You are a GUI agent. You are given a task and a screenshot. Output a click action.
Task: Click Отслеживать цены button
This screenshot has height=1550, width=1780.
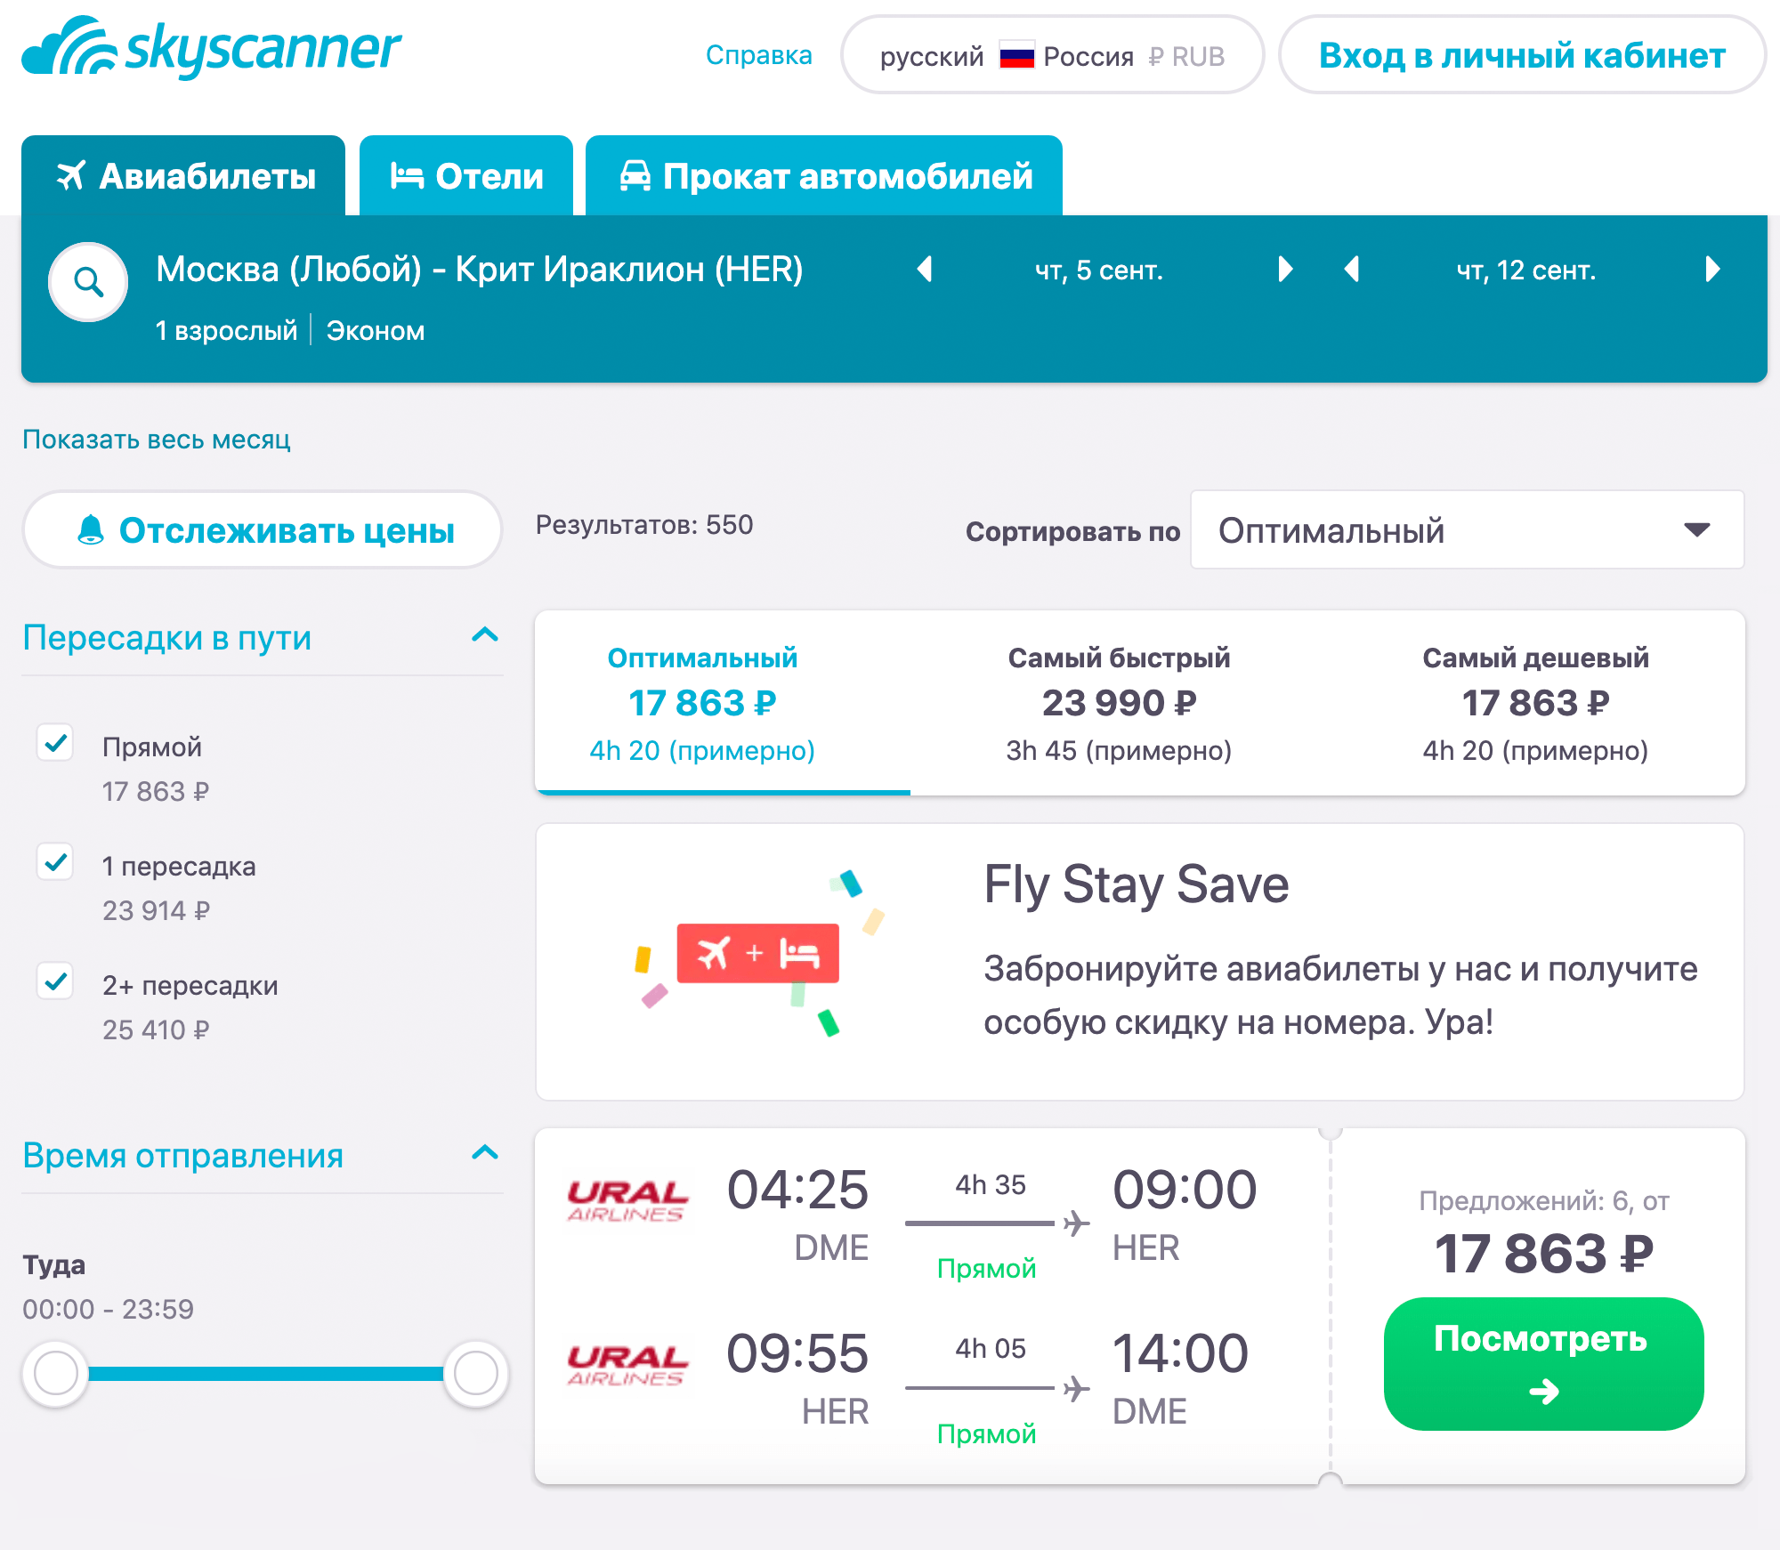263,530
